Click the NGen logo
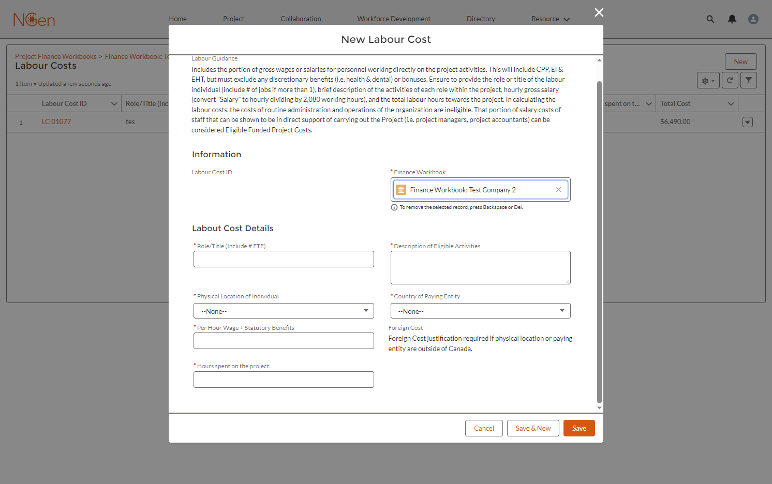Viewport: 772px width, 484px height. pyautogui.click(x=34, y=20)
